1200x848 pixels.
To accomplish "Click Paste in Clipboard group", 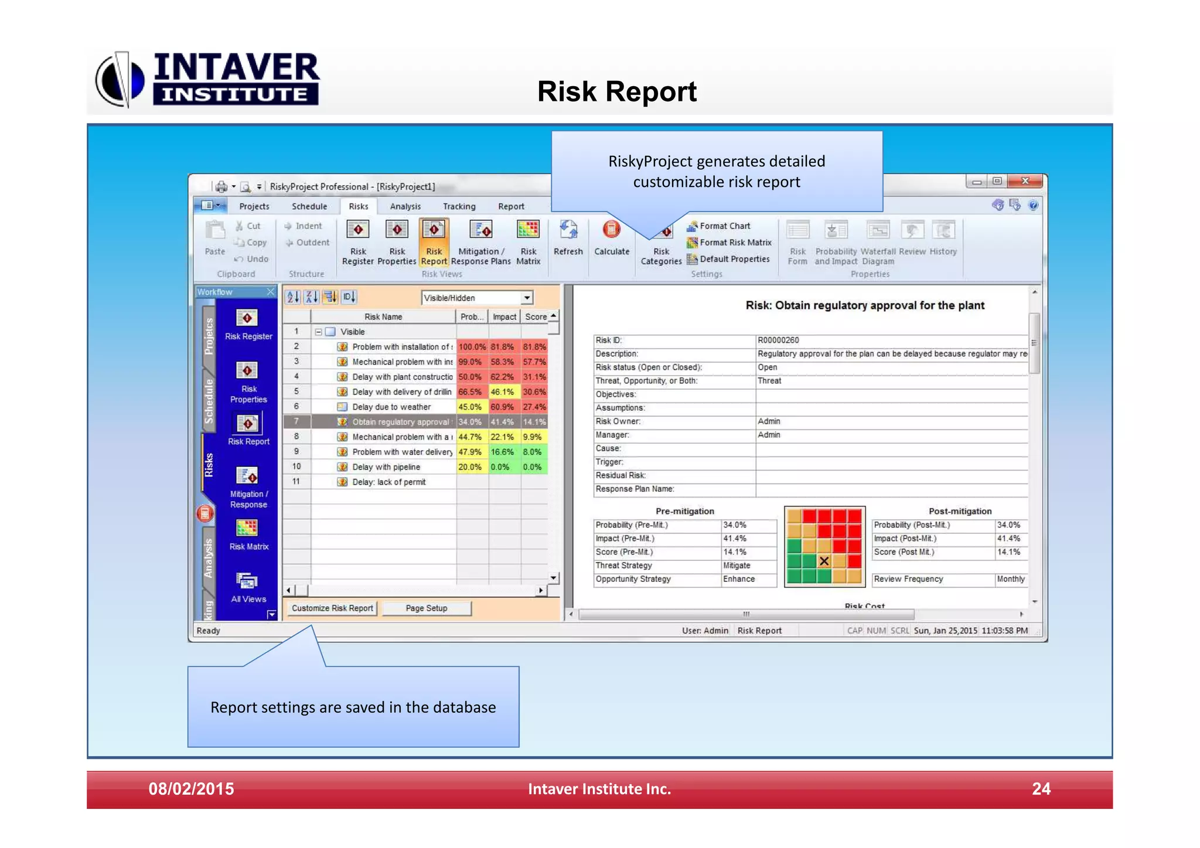I will click(x=215, y=238).
